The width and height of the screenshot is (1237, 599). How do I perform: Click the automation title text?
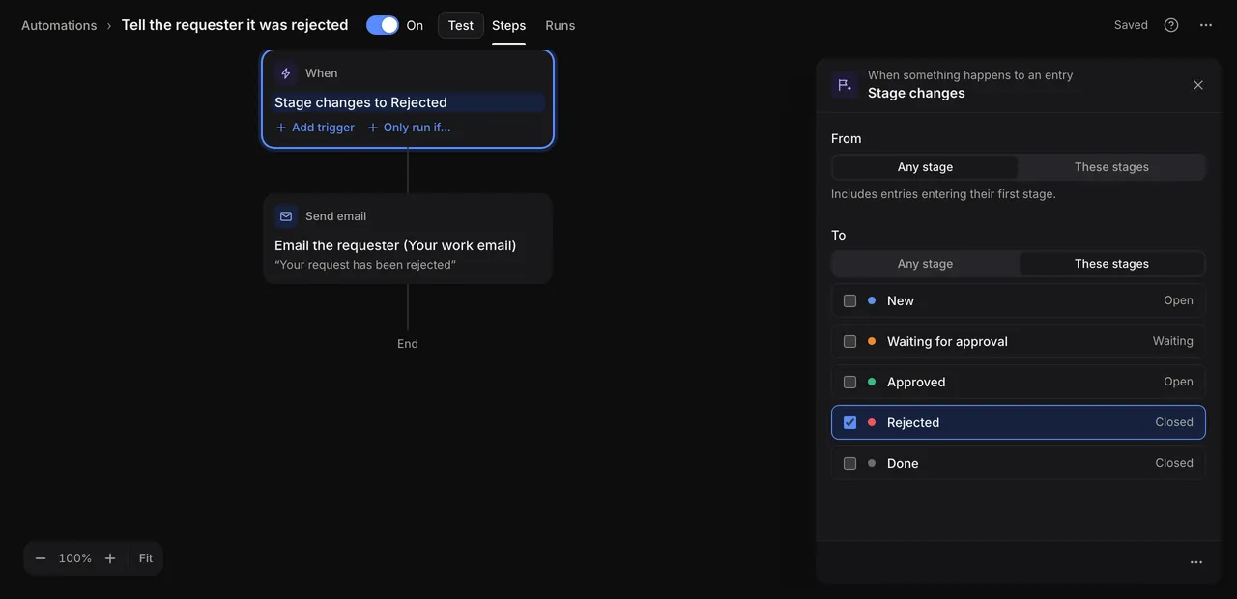tap(235, 25)
